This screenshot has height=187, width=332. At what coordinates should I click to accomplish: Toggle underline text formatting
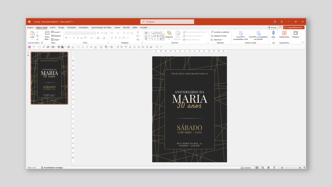74,38
